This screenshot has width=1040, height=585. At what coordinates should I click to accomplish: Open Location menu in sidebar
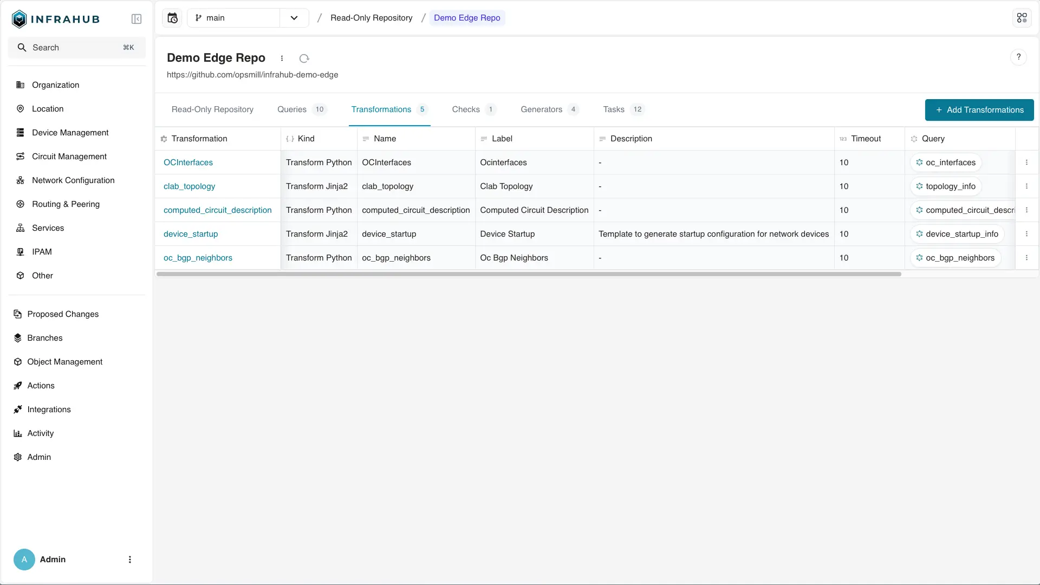point(77,109)
